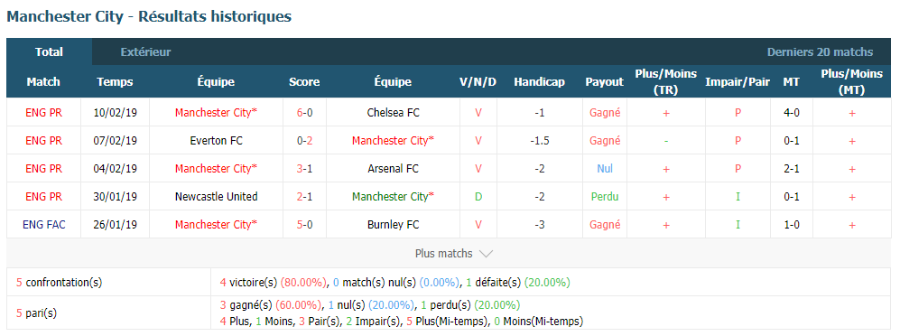
Task: Click ENG PR label for 10/02/19 match
Action: click(x=43, y=113)
